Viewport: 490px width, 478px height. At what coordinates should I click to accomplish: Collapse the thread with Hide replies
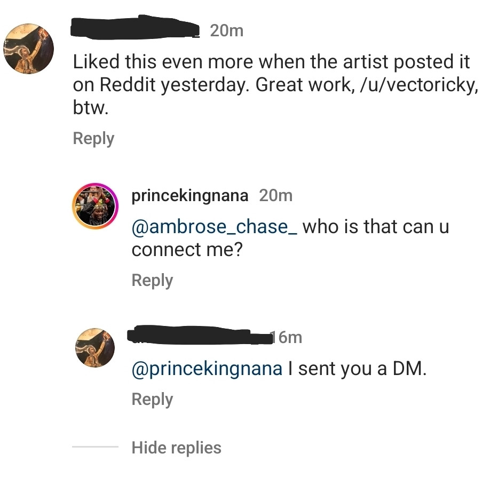(176, 448)
